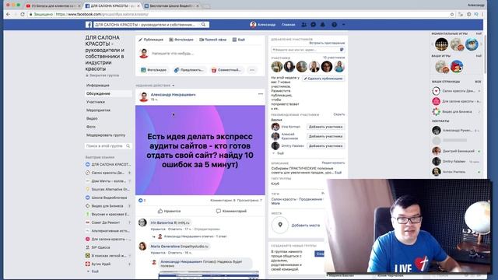Click the Нравится button on the post
The height and width of the screenshot is (280, 498).
pyautogui.click(x=169, y=211)
